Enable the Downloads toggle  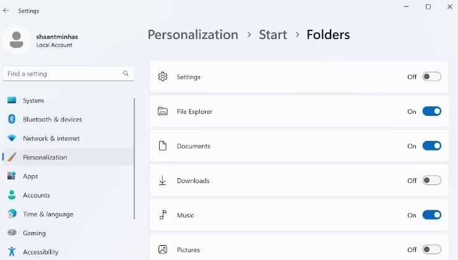[432, 180]
